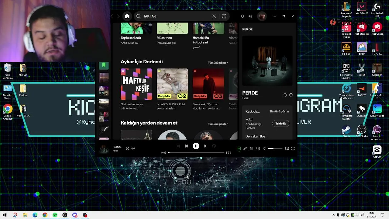Open now-playing cover thumbnail in player bar

pyautogui.click(x=104, y=149)
